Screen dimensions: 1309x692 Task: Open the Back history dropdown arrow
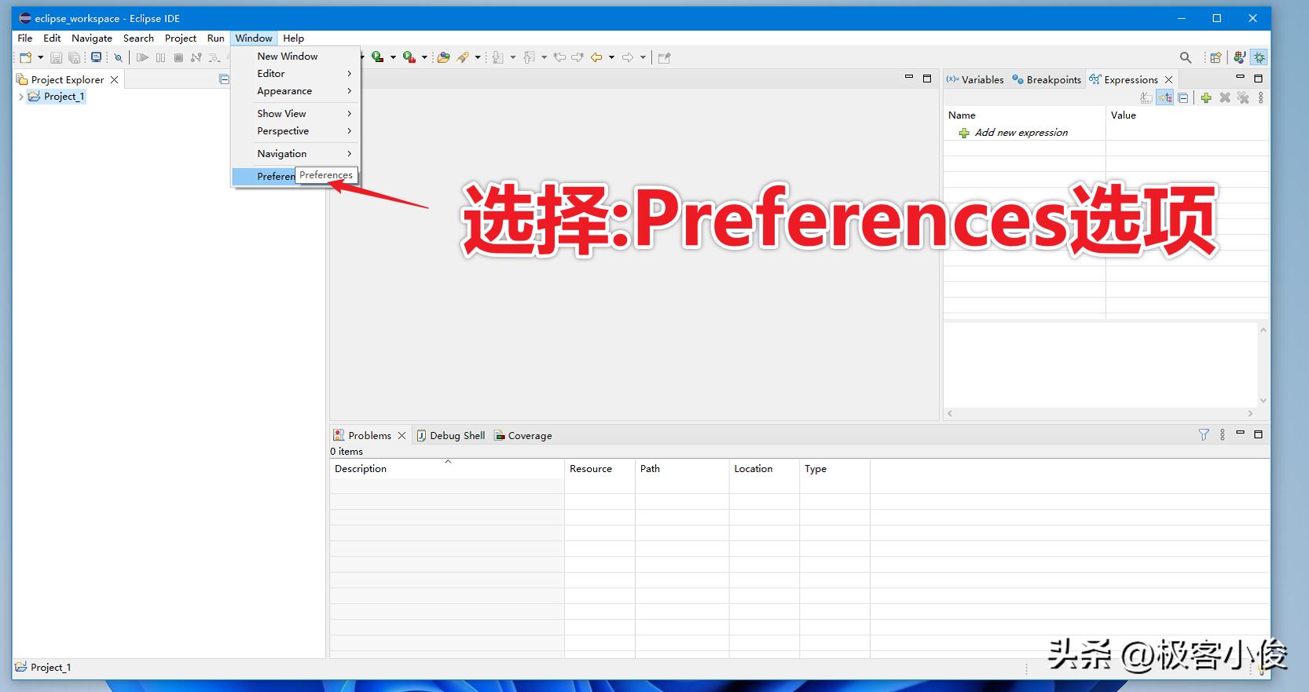coord(611,57)
